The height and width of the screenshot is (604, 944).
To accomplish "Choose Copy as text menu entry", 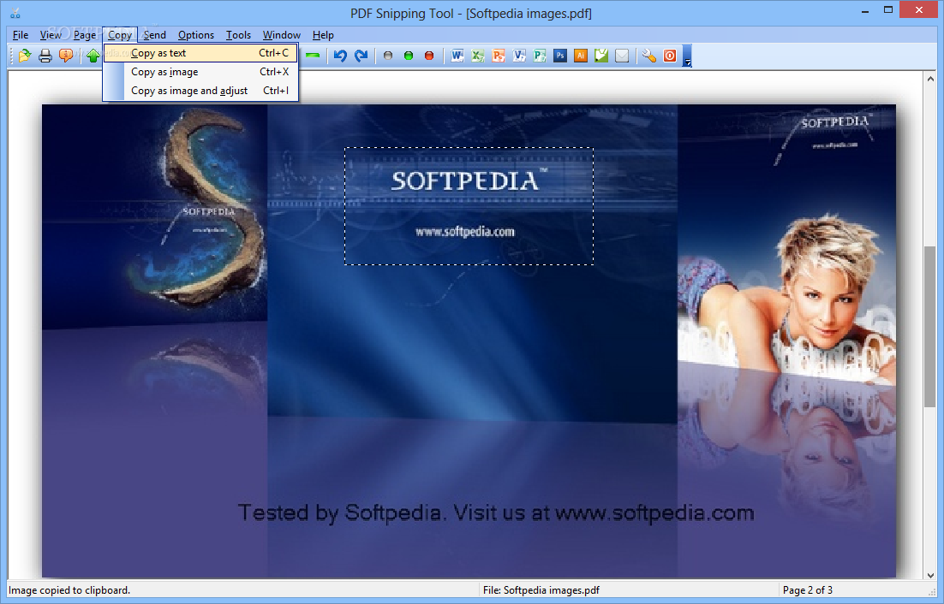I will [x=200, y=53].
